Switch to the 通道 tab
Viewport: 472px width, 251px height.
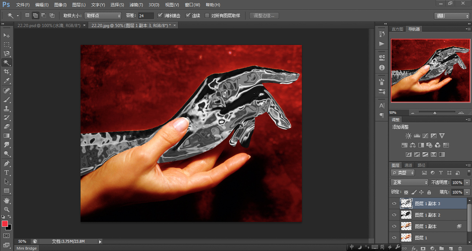tap(408, 165)
